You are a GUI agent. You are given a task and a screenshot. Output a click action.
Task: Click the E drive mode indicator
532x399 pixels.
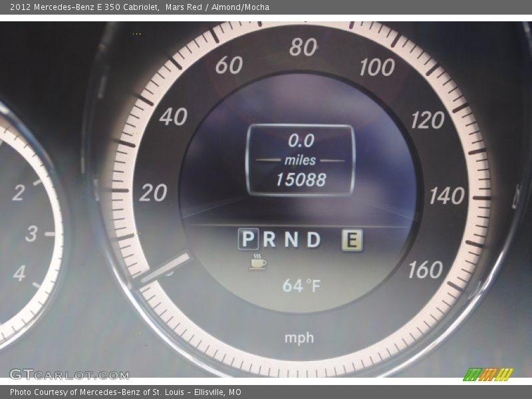click(352, 240)
